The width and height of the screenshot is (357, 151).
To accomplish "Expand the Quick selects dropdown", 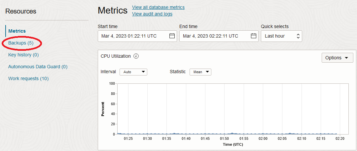I will (281, 36).
